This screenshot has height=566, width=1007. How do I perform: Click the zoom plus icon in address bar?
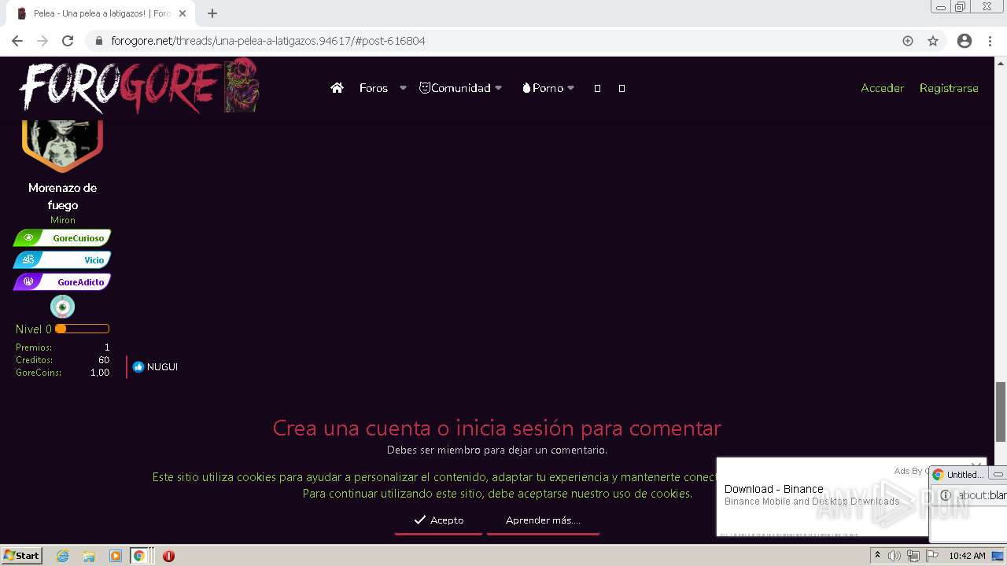tap(908, 41)
